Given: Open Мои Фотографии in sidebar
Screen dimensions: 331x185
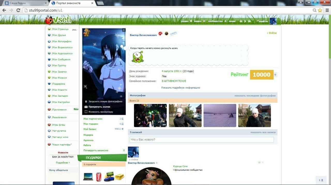Looking at the screenshot, I should (62, 41).
